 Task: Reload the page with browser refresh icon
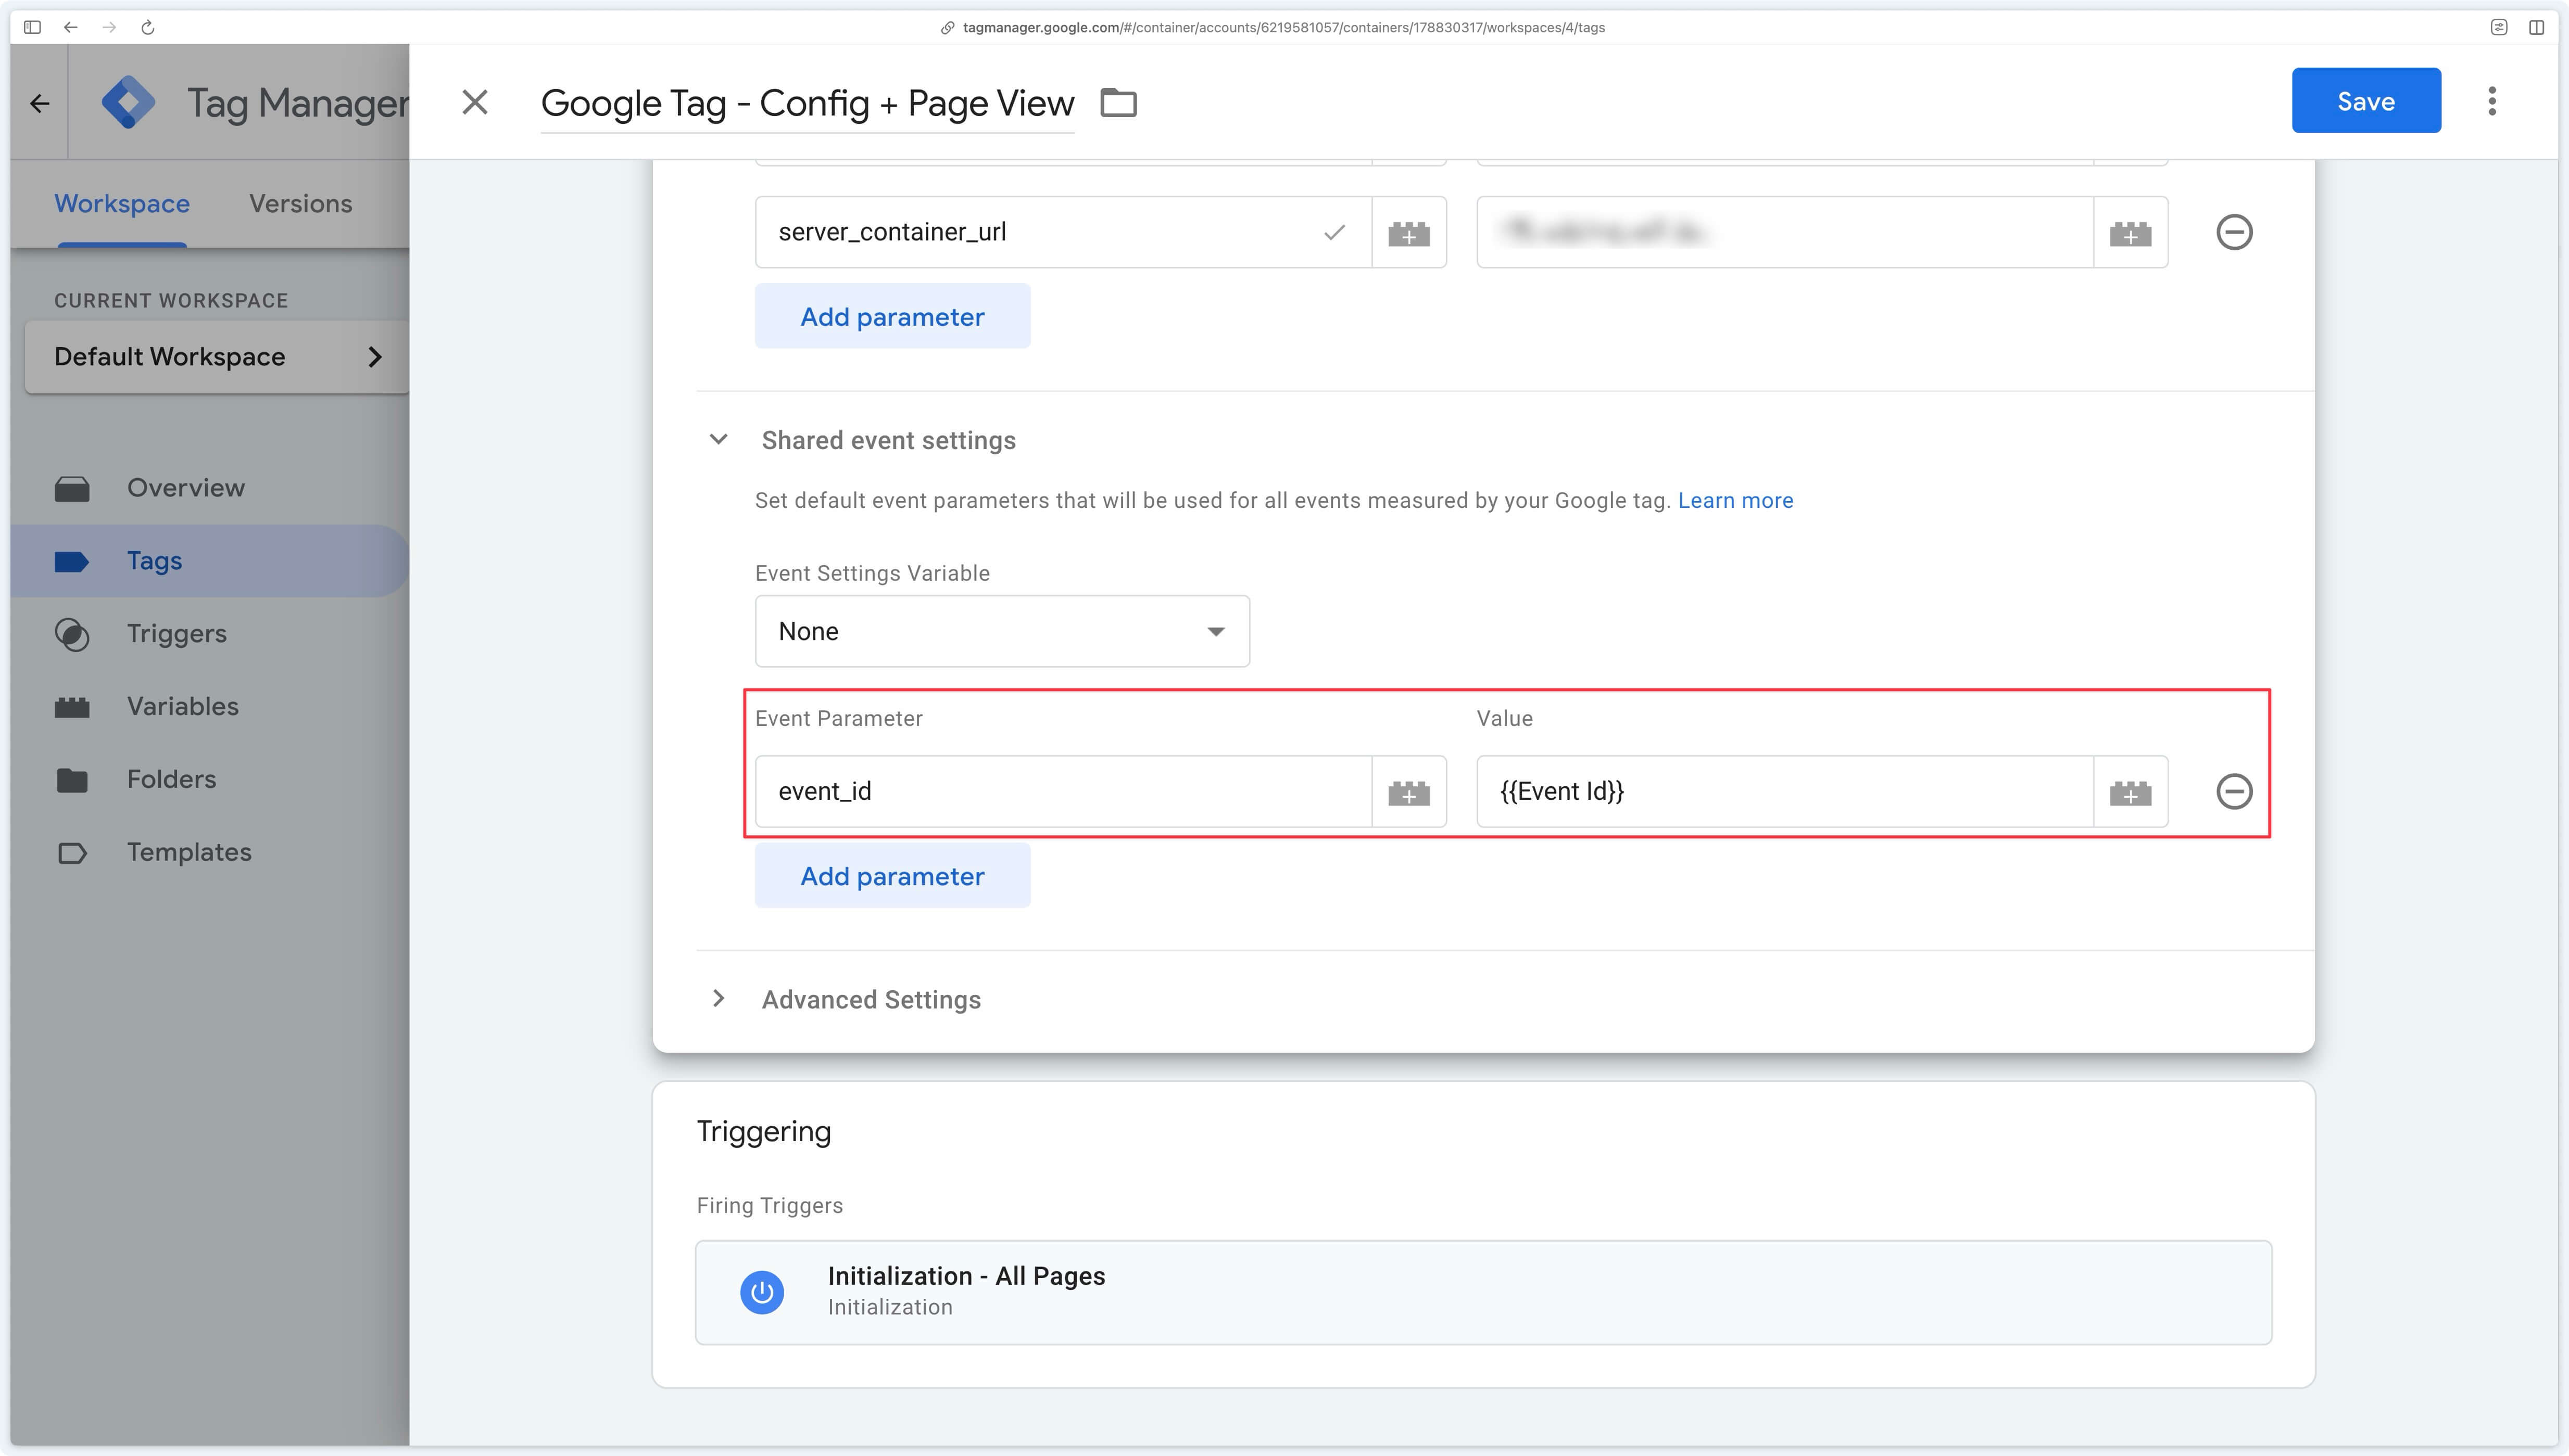pos(148,27)
